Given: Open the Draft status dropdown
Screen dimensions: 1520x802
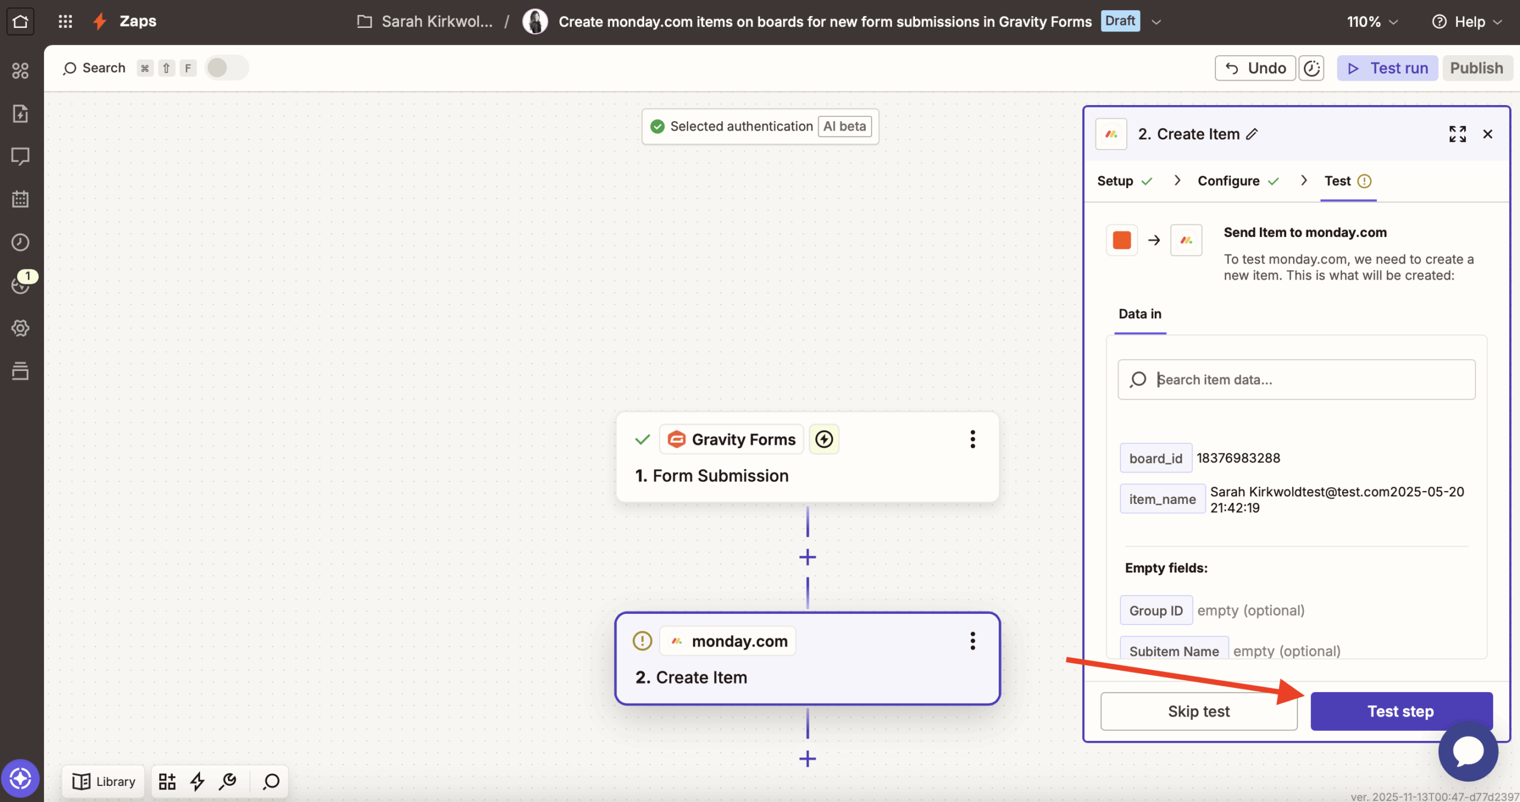Looking at the screenshot, I should click(1155, 21).
